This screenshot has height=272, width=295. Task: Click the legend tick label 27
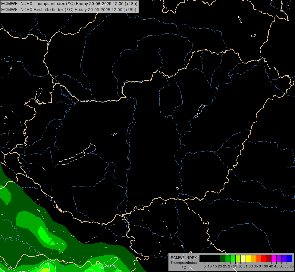pyautogui.click(x=230, y=266)
